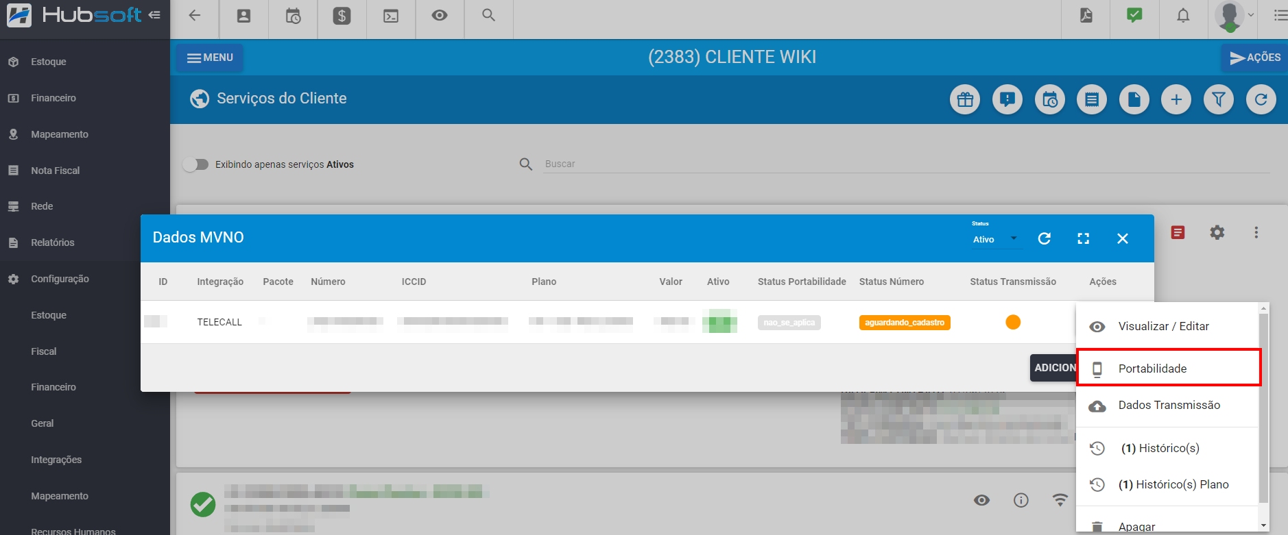
Task: Click the schedule calendar icon in Serviços header
Action: [x=1050, y=99]
